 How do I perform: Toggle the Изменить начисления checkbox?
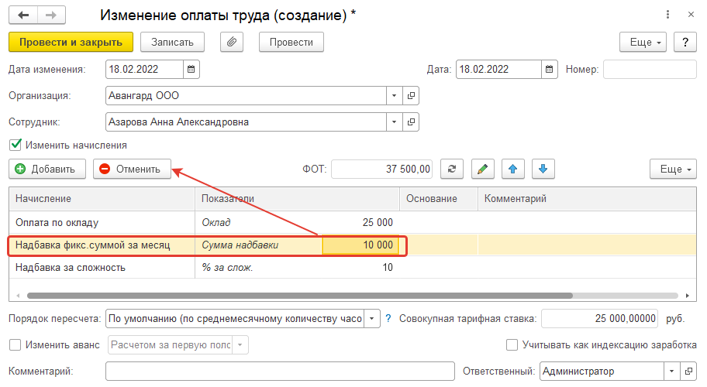[x=16, y=145]
